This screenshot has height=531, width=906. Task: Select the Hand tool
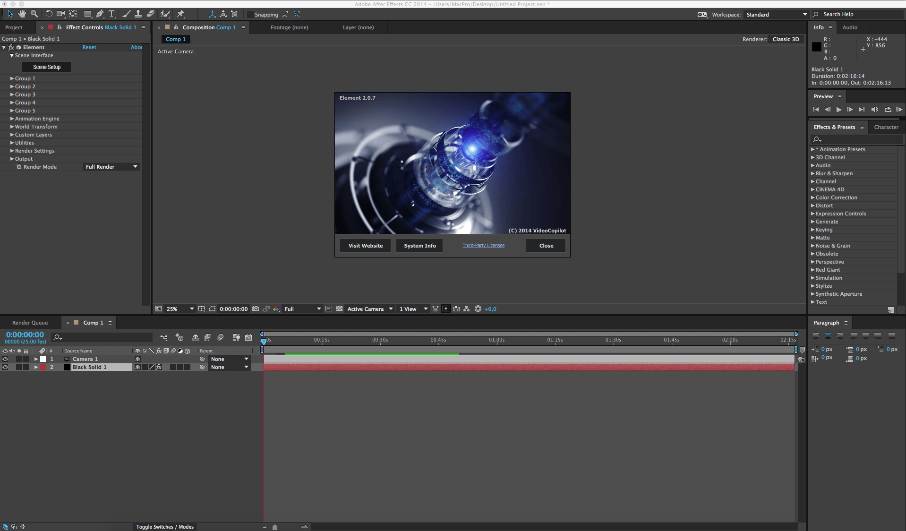(22, 14)
